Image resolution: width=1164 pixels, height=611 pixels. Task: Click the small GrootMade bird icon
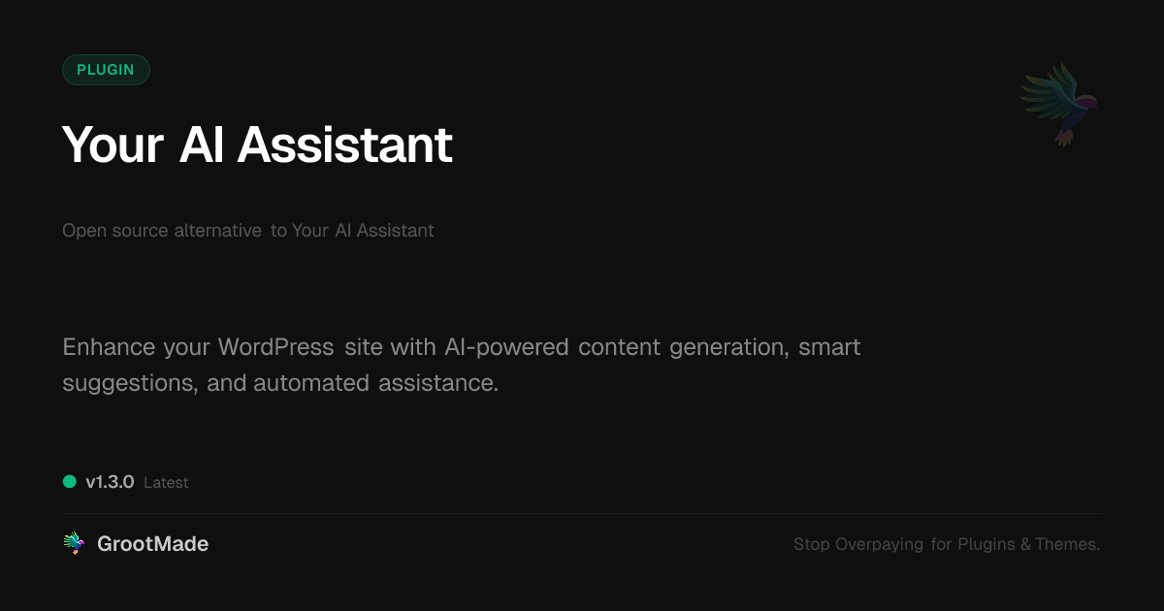[74, 544]
